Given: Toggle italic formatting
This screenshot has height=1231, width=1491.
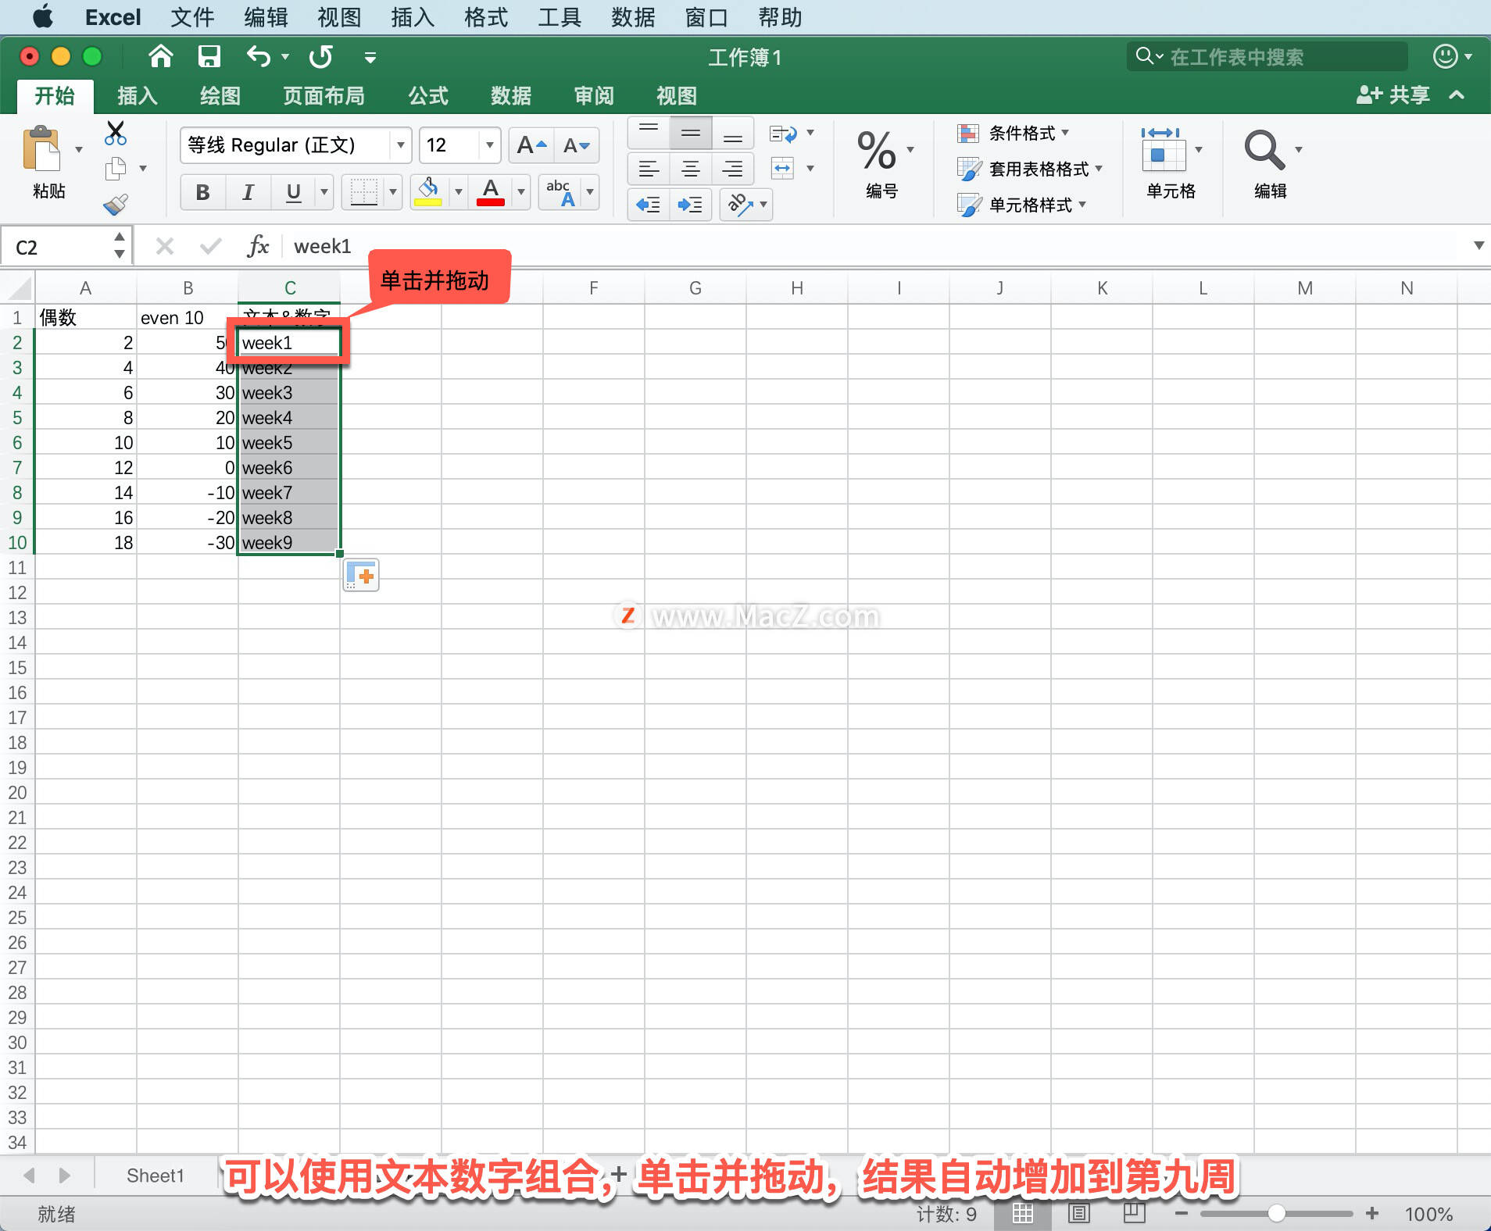Looking at the screenshot, I should click(247, 191).
